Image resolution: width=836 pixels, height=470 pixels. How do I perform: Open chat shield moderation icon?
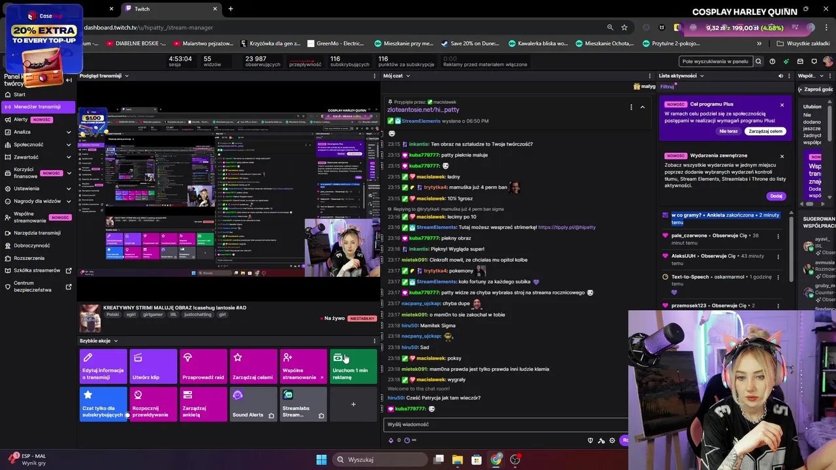pyautogui.click(x=590, y=440)
